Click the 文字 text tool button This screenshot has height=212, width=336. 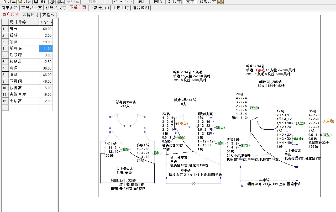190,2
